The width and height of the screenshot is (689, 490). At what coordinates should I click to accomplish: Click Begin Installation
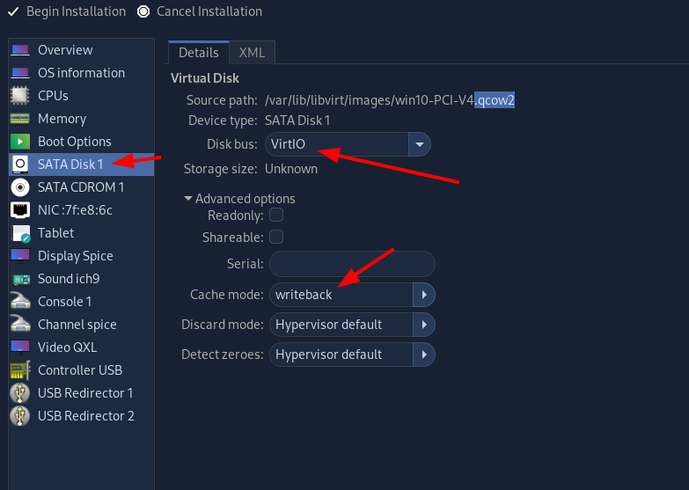click(67, 11)
